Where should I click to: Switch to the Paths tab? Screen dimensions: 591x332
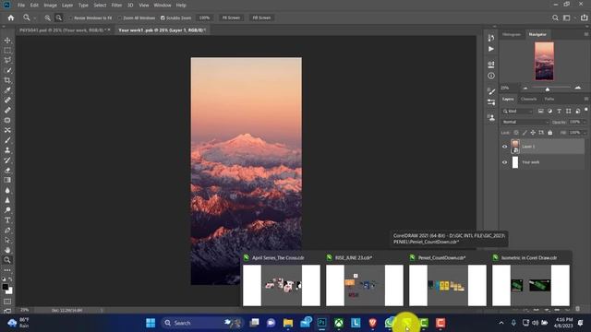[549, 99]
